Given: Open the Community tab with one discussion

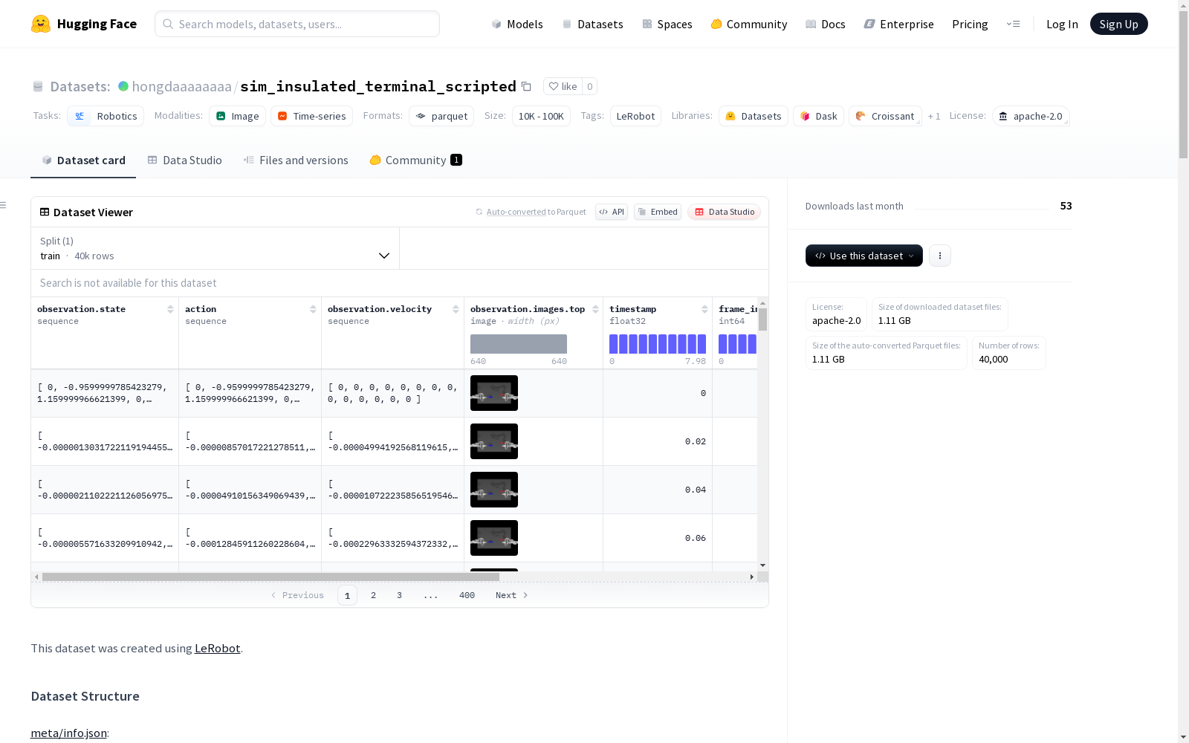Looking at the screenshot, I should tap(415, 160).
